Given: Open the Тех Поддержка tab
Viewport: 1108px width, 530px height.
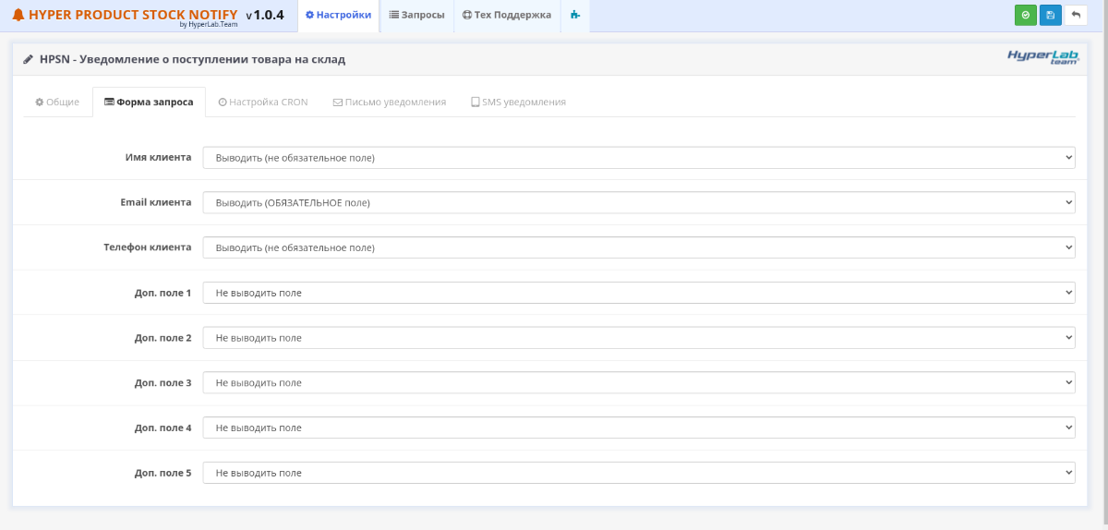Looking at the screenshot, I should [507, 16].
